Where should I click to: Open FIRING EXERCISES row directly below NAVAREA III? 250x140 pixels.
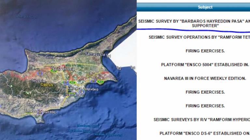[205, 92]
